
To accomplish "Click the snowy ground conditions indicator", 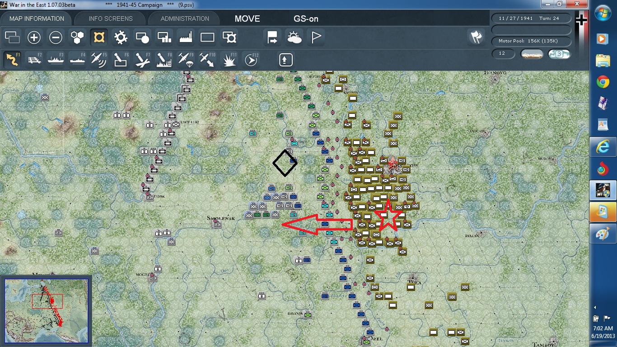I will 532,54.
